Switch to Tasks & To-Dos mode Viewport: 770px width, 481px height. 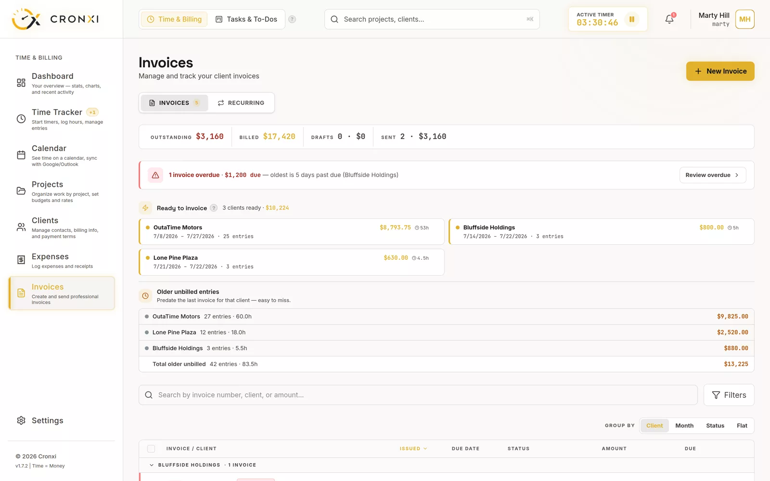pos(246,19)
